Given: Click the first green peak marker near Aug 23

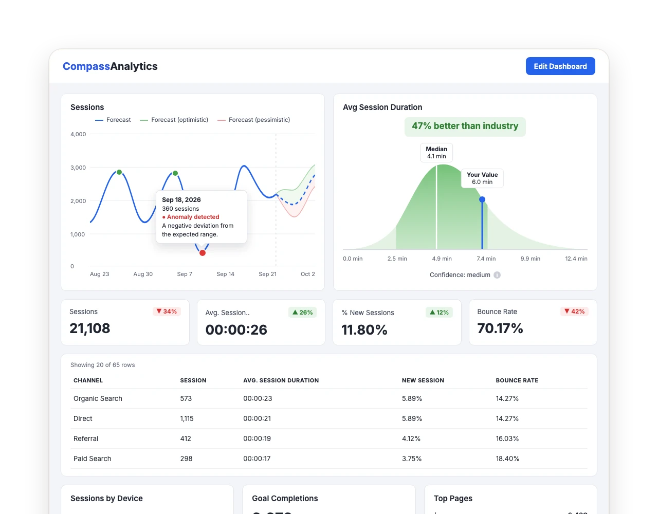Looking at the screenshot, I should point(119,172).
